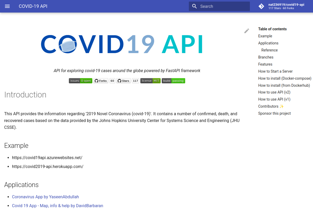The height and width of the screenshot is (209, 313).
Task: Click the issues 0 open badge
Action: tap(81, 81)
